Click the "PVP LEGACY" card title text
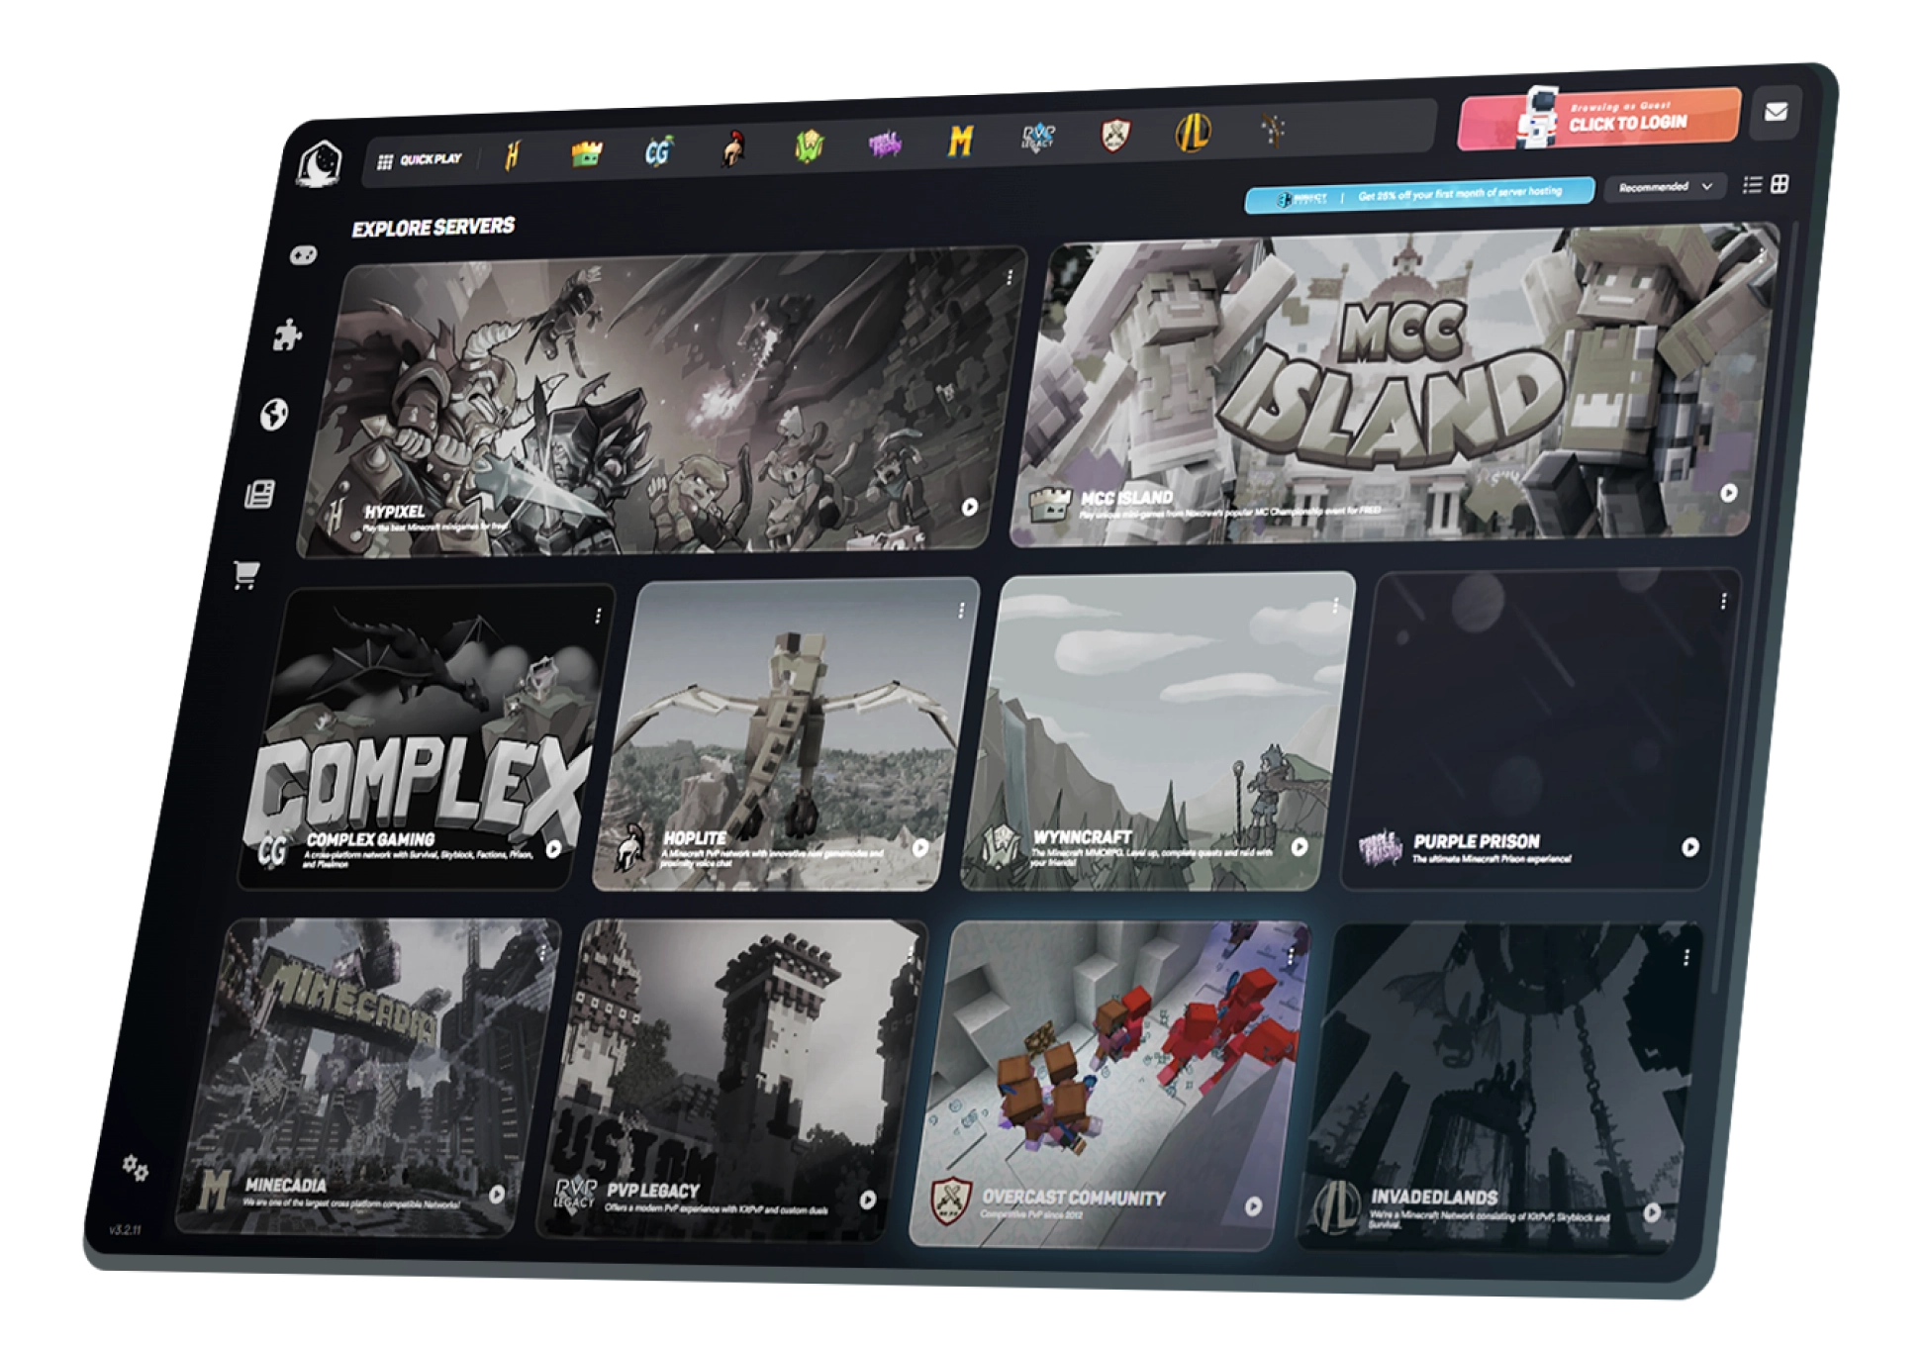This screenshot has width=1926, height=1346. click(653, 1190)
